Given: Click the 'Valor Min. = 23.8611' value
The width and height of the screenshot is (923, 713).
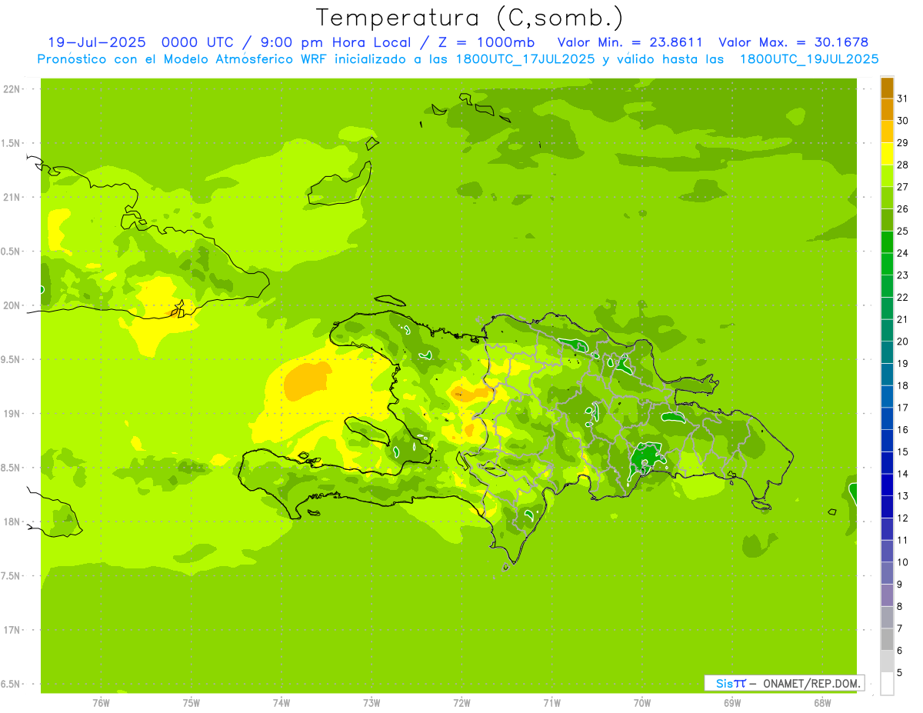Looking at the screenshot, I should pos(630,42).
